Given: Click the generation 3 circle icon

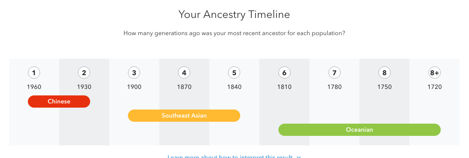Looking at the screenshot, I should click(134, 73).
